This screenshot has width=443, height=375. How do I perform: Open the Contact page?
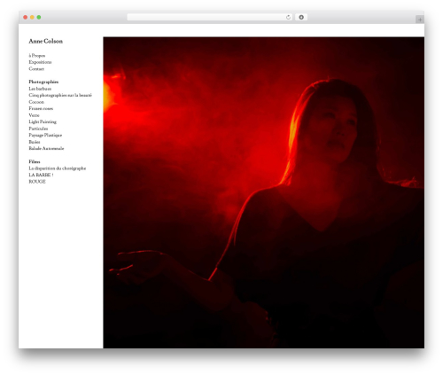click(x=36, y=69)
